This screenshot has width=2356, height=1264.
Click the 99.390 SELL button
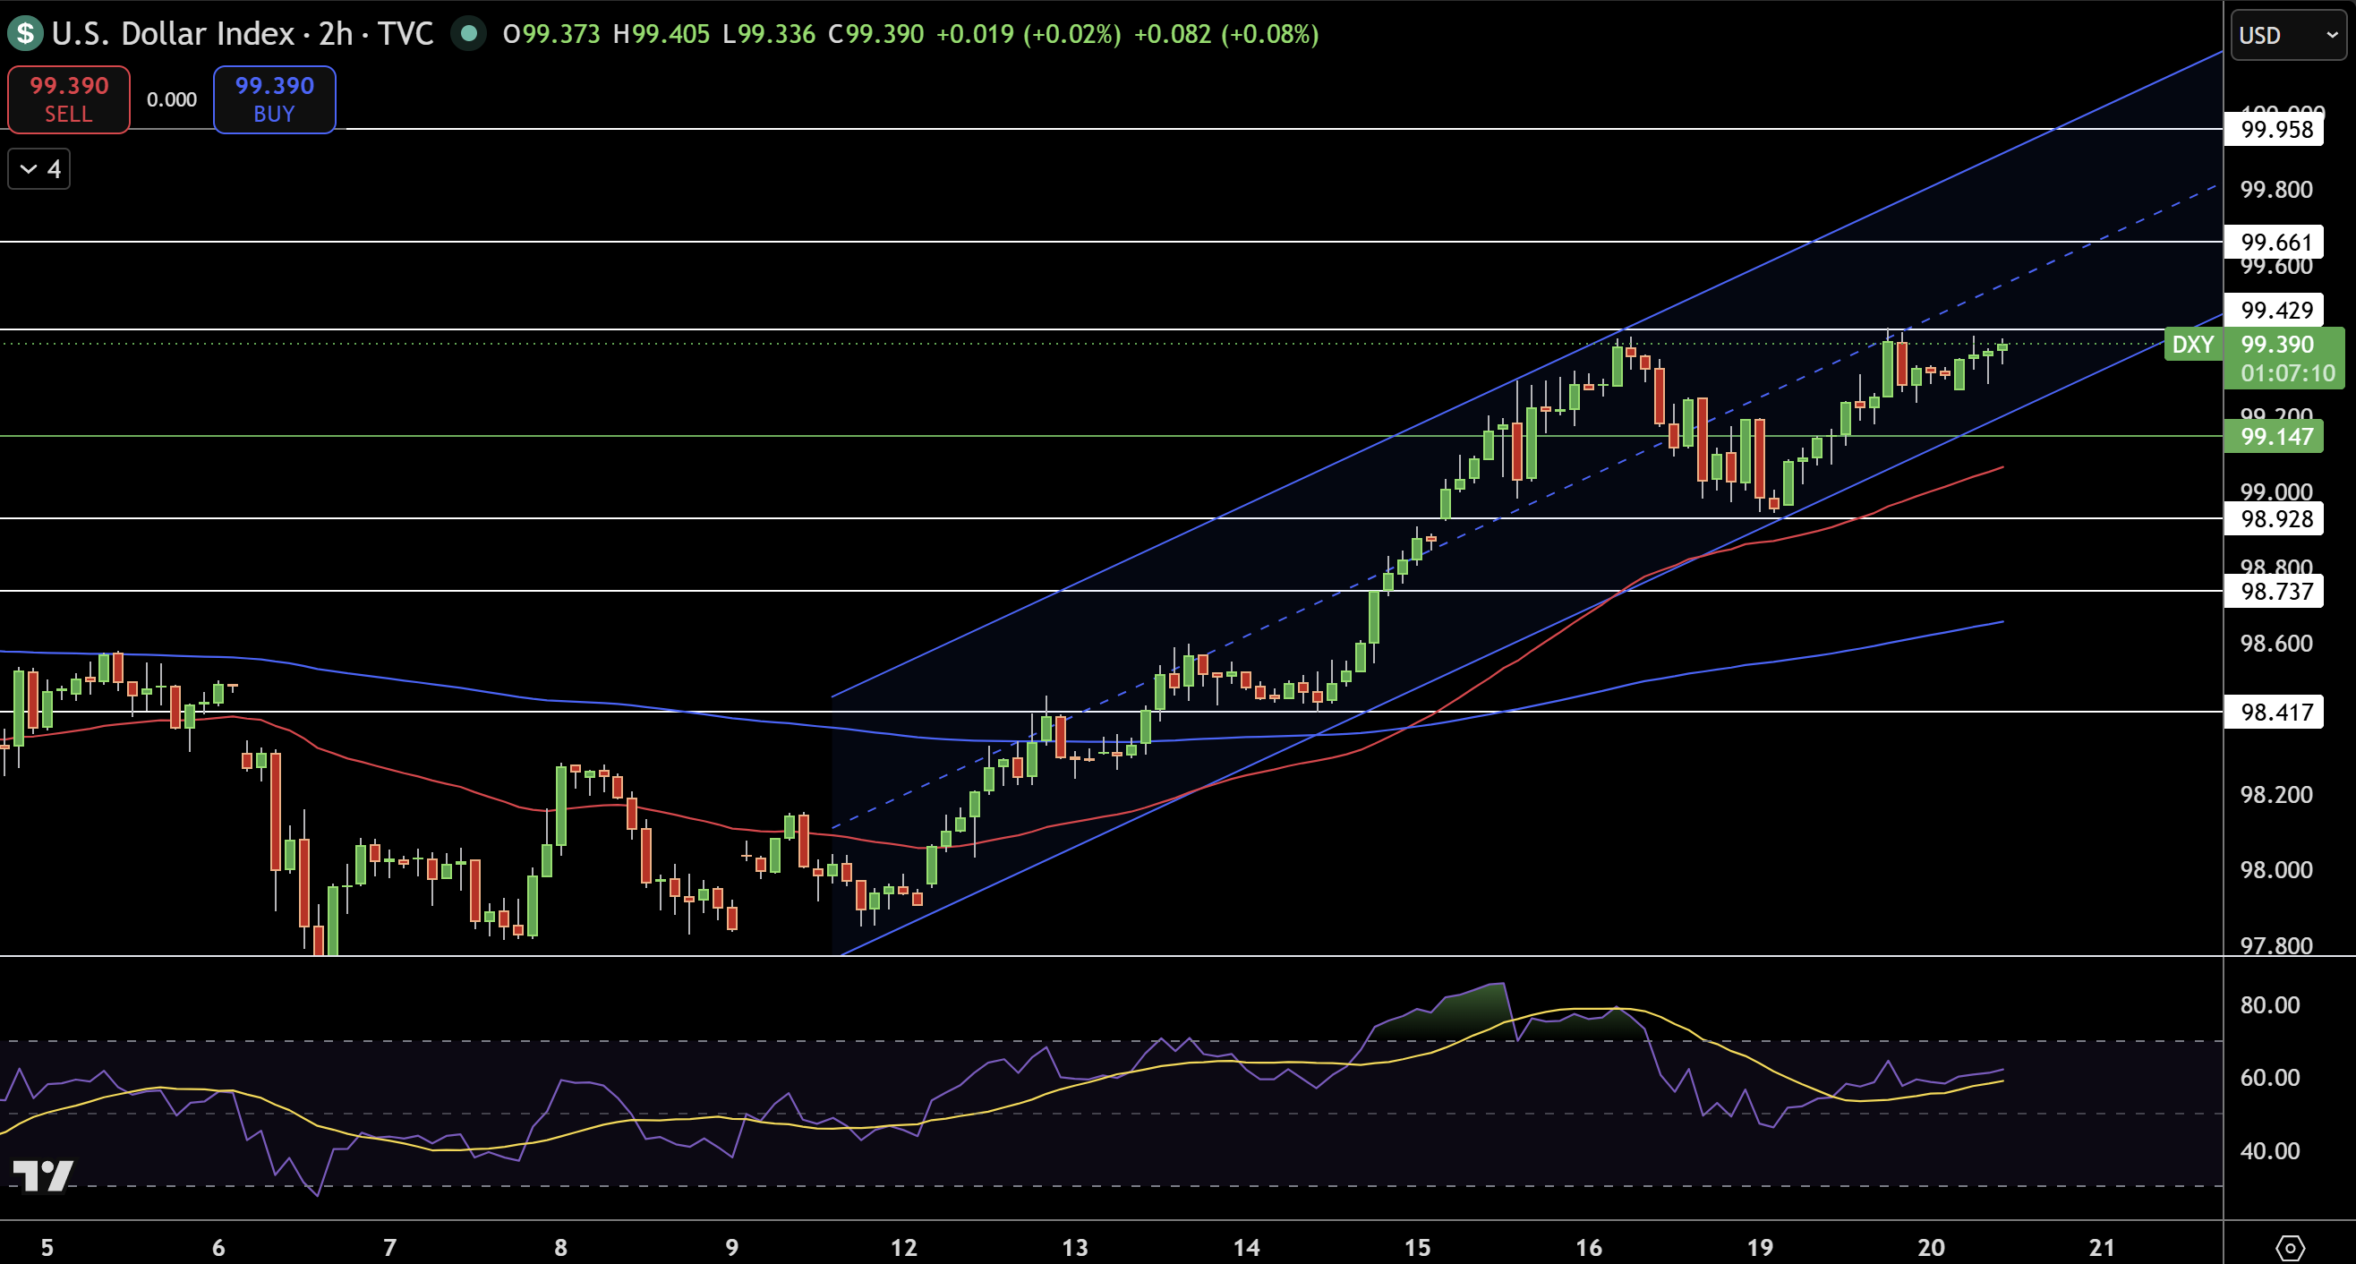[x=69, y=99]
